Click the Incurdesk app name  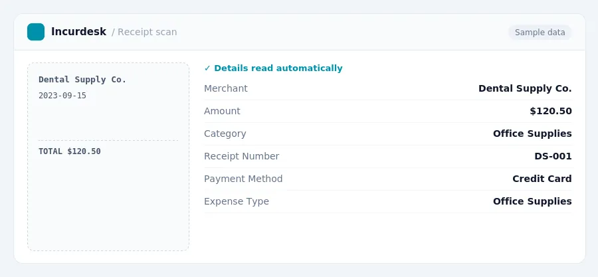pos(78,32)
